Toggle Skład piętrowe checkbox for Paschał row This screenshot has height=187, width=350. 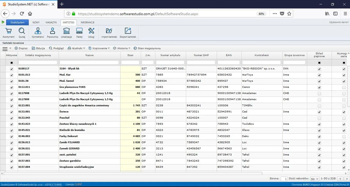[x=319, y=118]
